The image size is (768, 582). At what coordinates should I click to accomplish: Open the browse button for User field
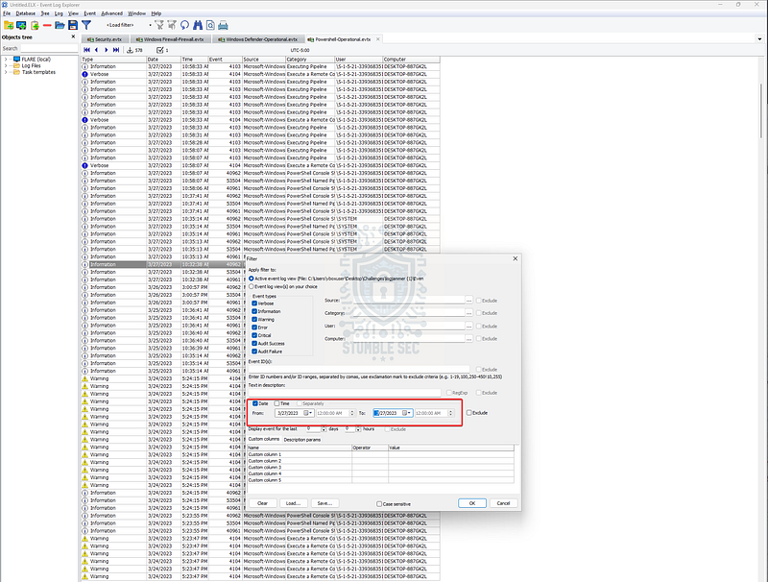pos(468,326)
